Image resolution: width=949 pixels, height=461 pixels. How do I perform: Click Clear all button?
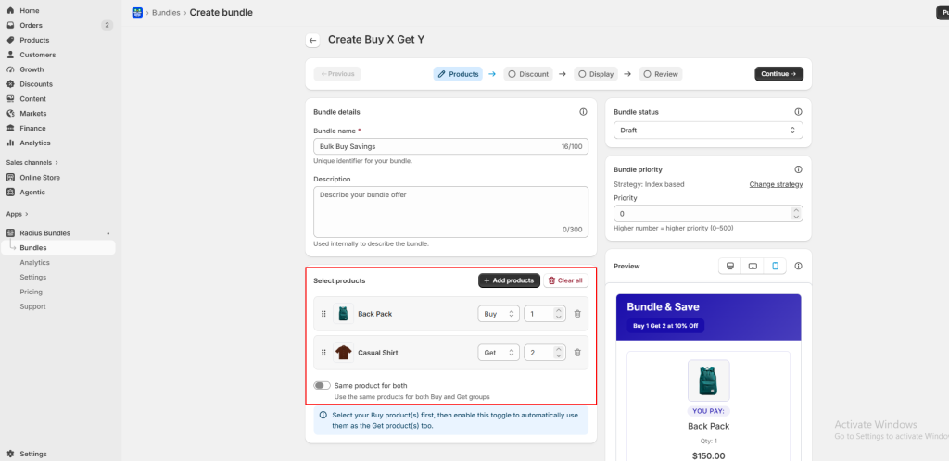[566, 280]
